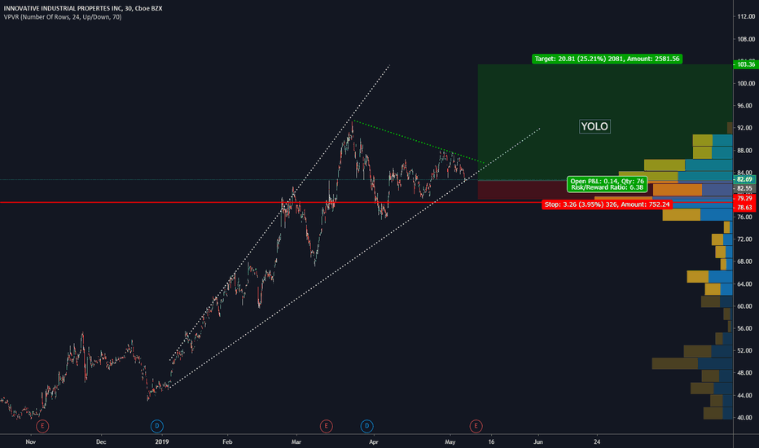Click the Jun time axis label
The width and height of the screenshot is (759, 448).
pos(537,441)
